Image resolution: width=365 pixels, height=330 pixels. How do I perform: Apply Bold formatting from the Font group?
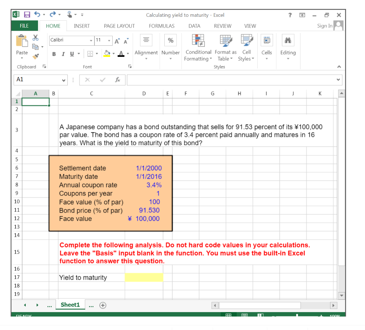[54, 54]
